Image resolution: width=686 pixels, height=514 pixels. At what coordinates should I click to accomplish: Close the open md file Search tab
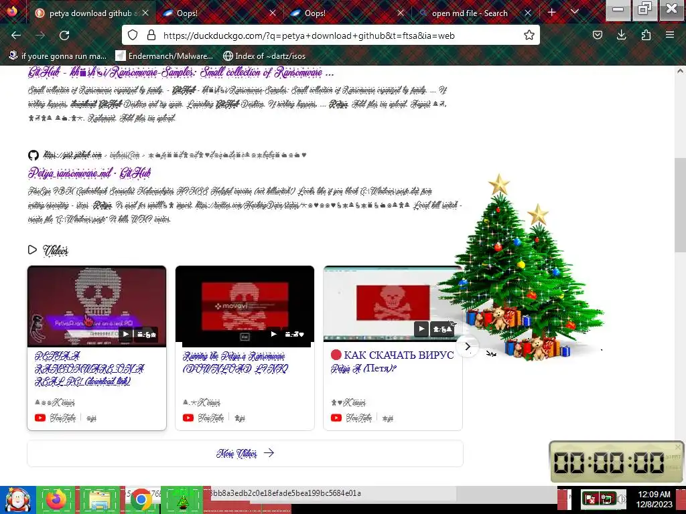pyautogui.click(x=528, y=13)
